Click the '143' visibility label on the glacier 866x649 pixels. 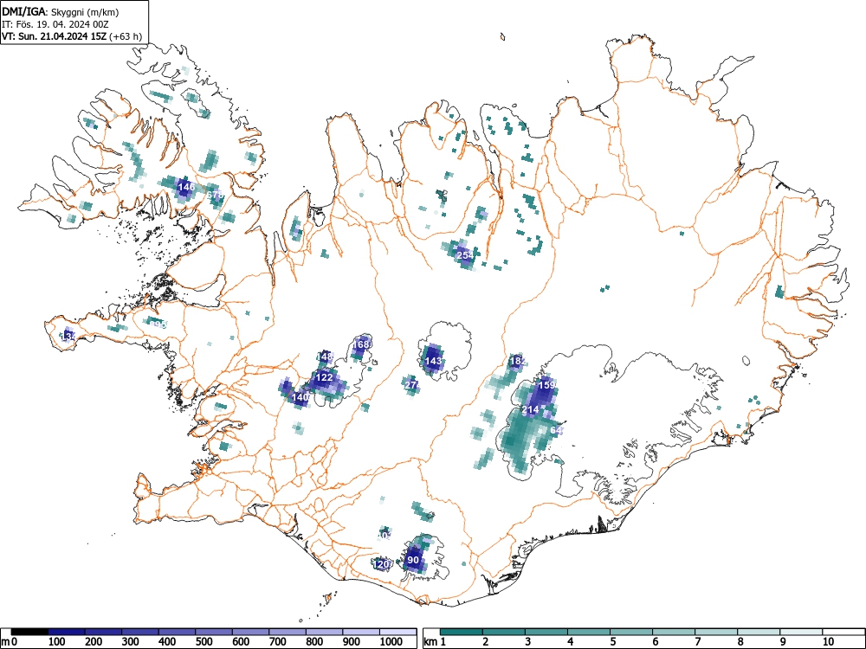[433, 361]
